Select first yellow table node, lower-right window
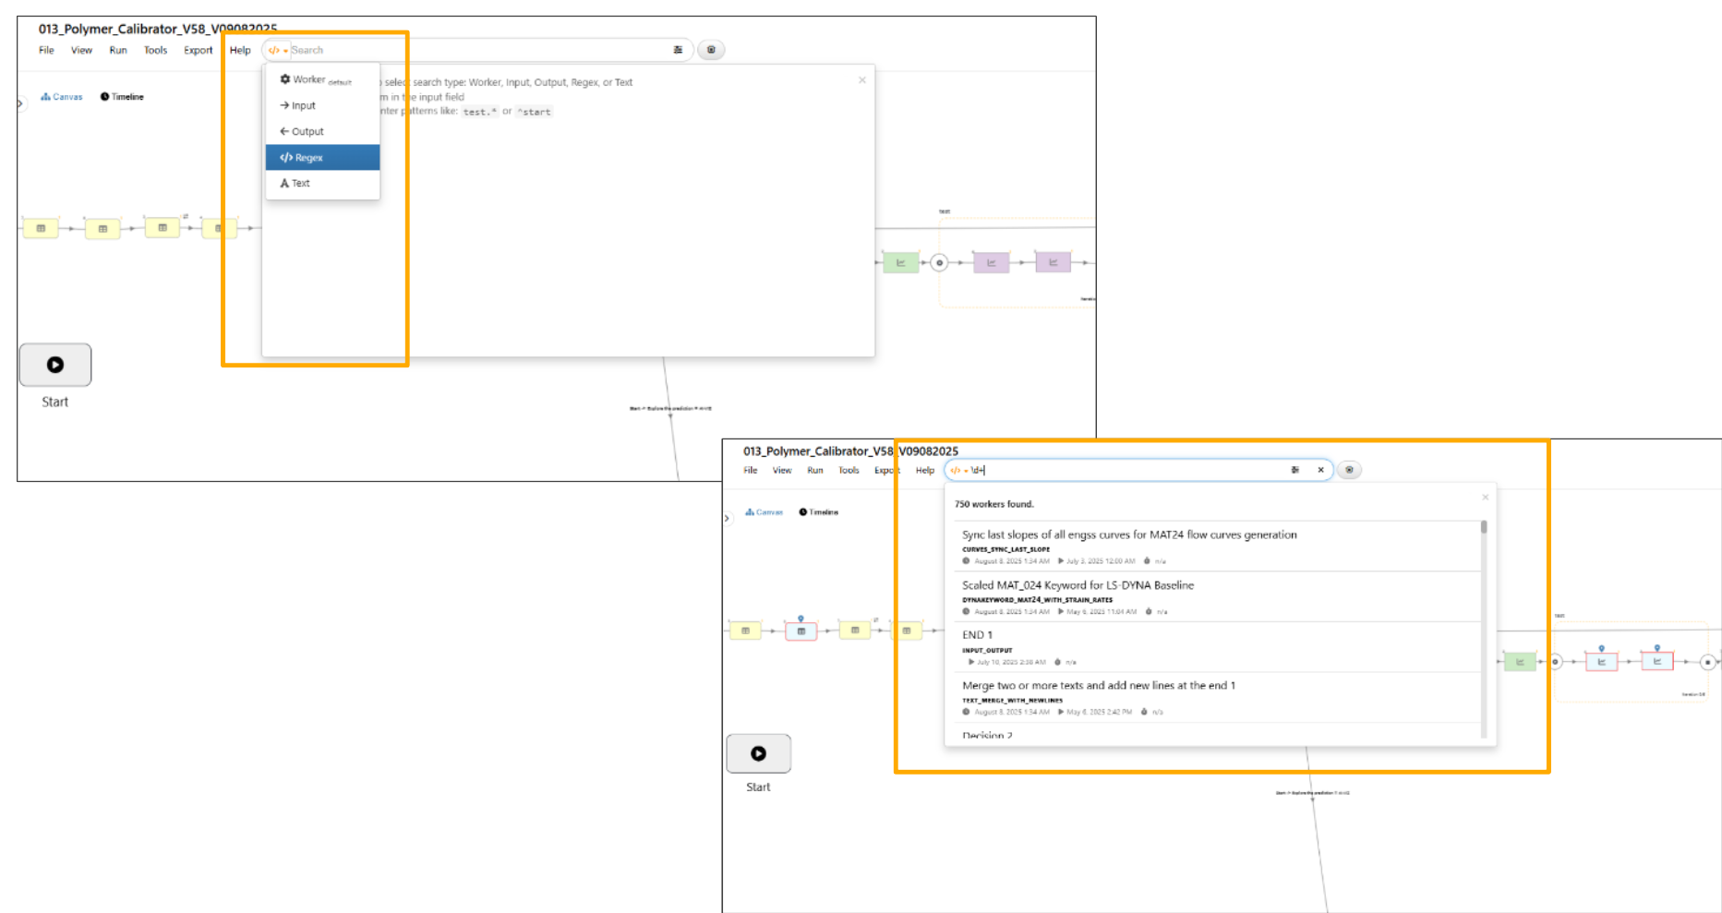Image resolution: width=1722 pixels, height=913 pixels. (745, 631)
